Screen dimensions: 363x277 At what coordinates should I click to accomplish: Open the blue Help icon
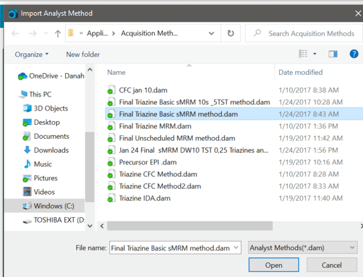(354, 54)
